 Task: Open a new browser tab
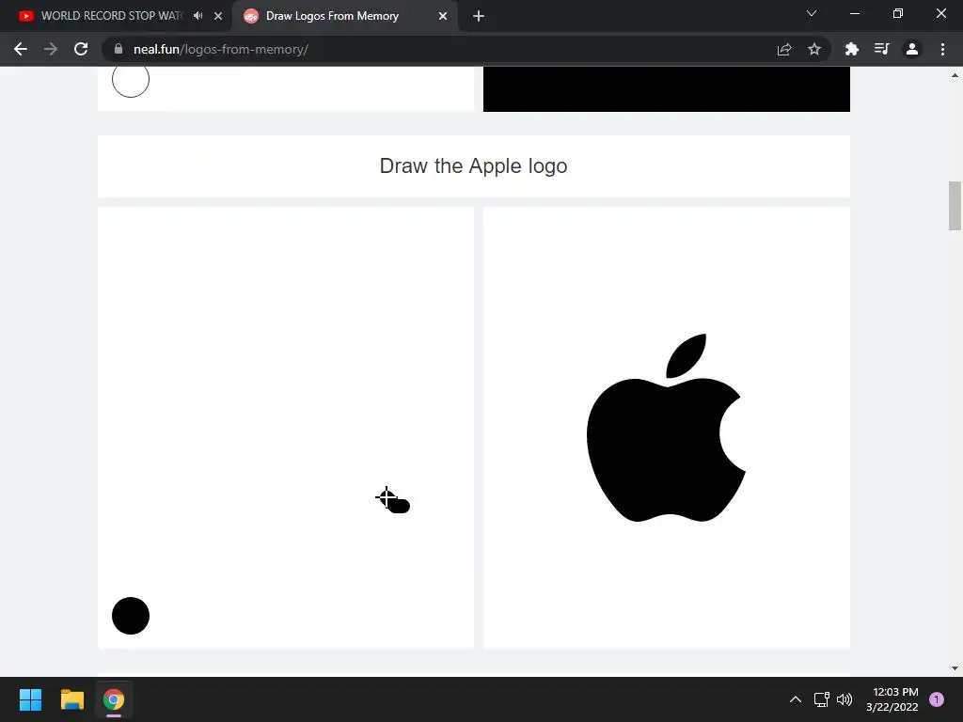coord(479,16)
